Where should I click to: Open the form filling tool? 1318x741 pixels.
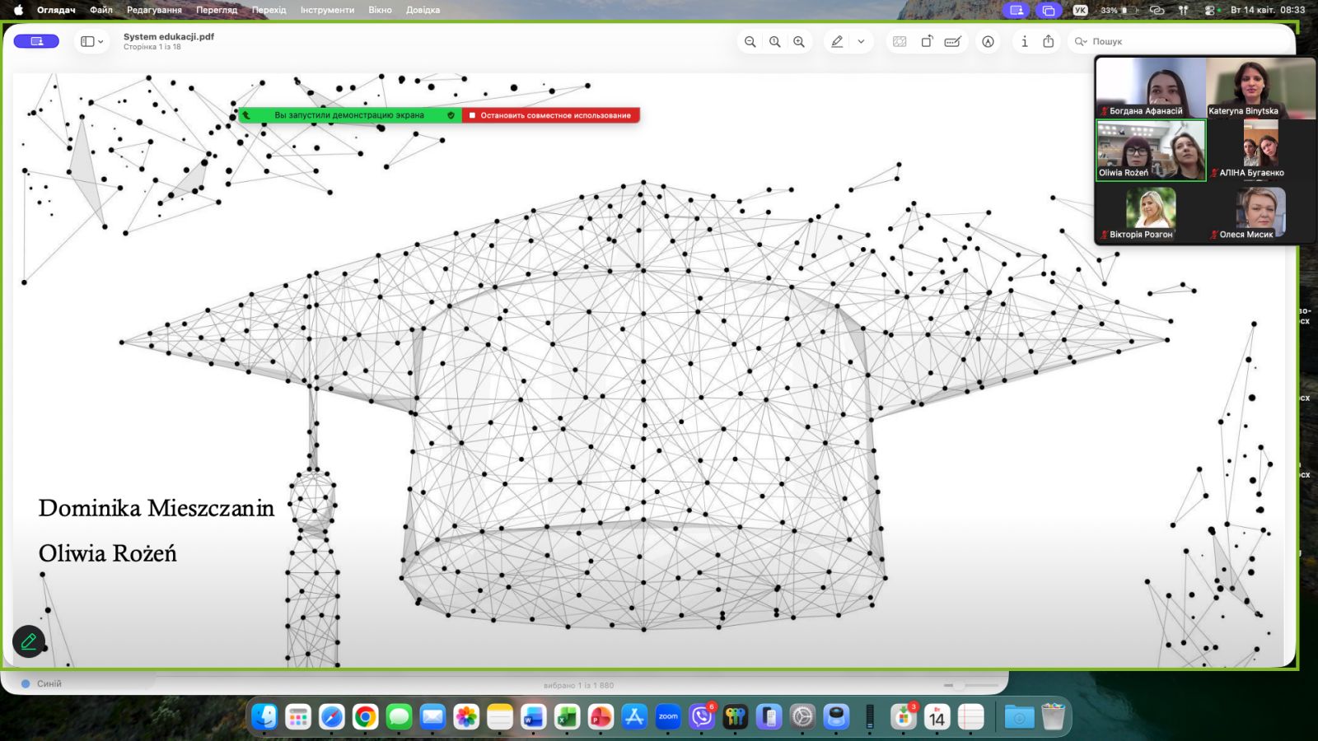pos(952,42)
